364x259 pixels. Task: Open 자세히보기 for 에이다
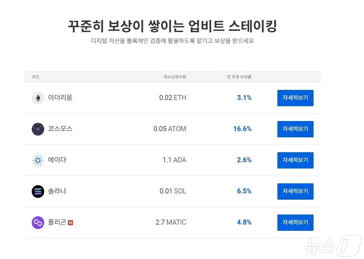pyautogui.click(x=295, y=160)
